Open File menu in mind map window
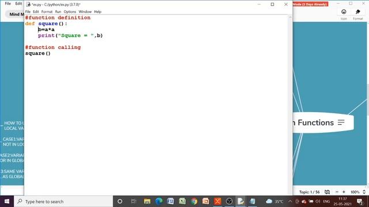Viewport: 369px width, 207px height. point(7,3)
